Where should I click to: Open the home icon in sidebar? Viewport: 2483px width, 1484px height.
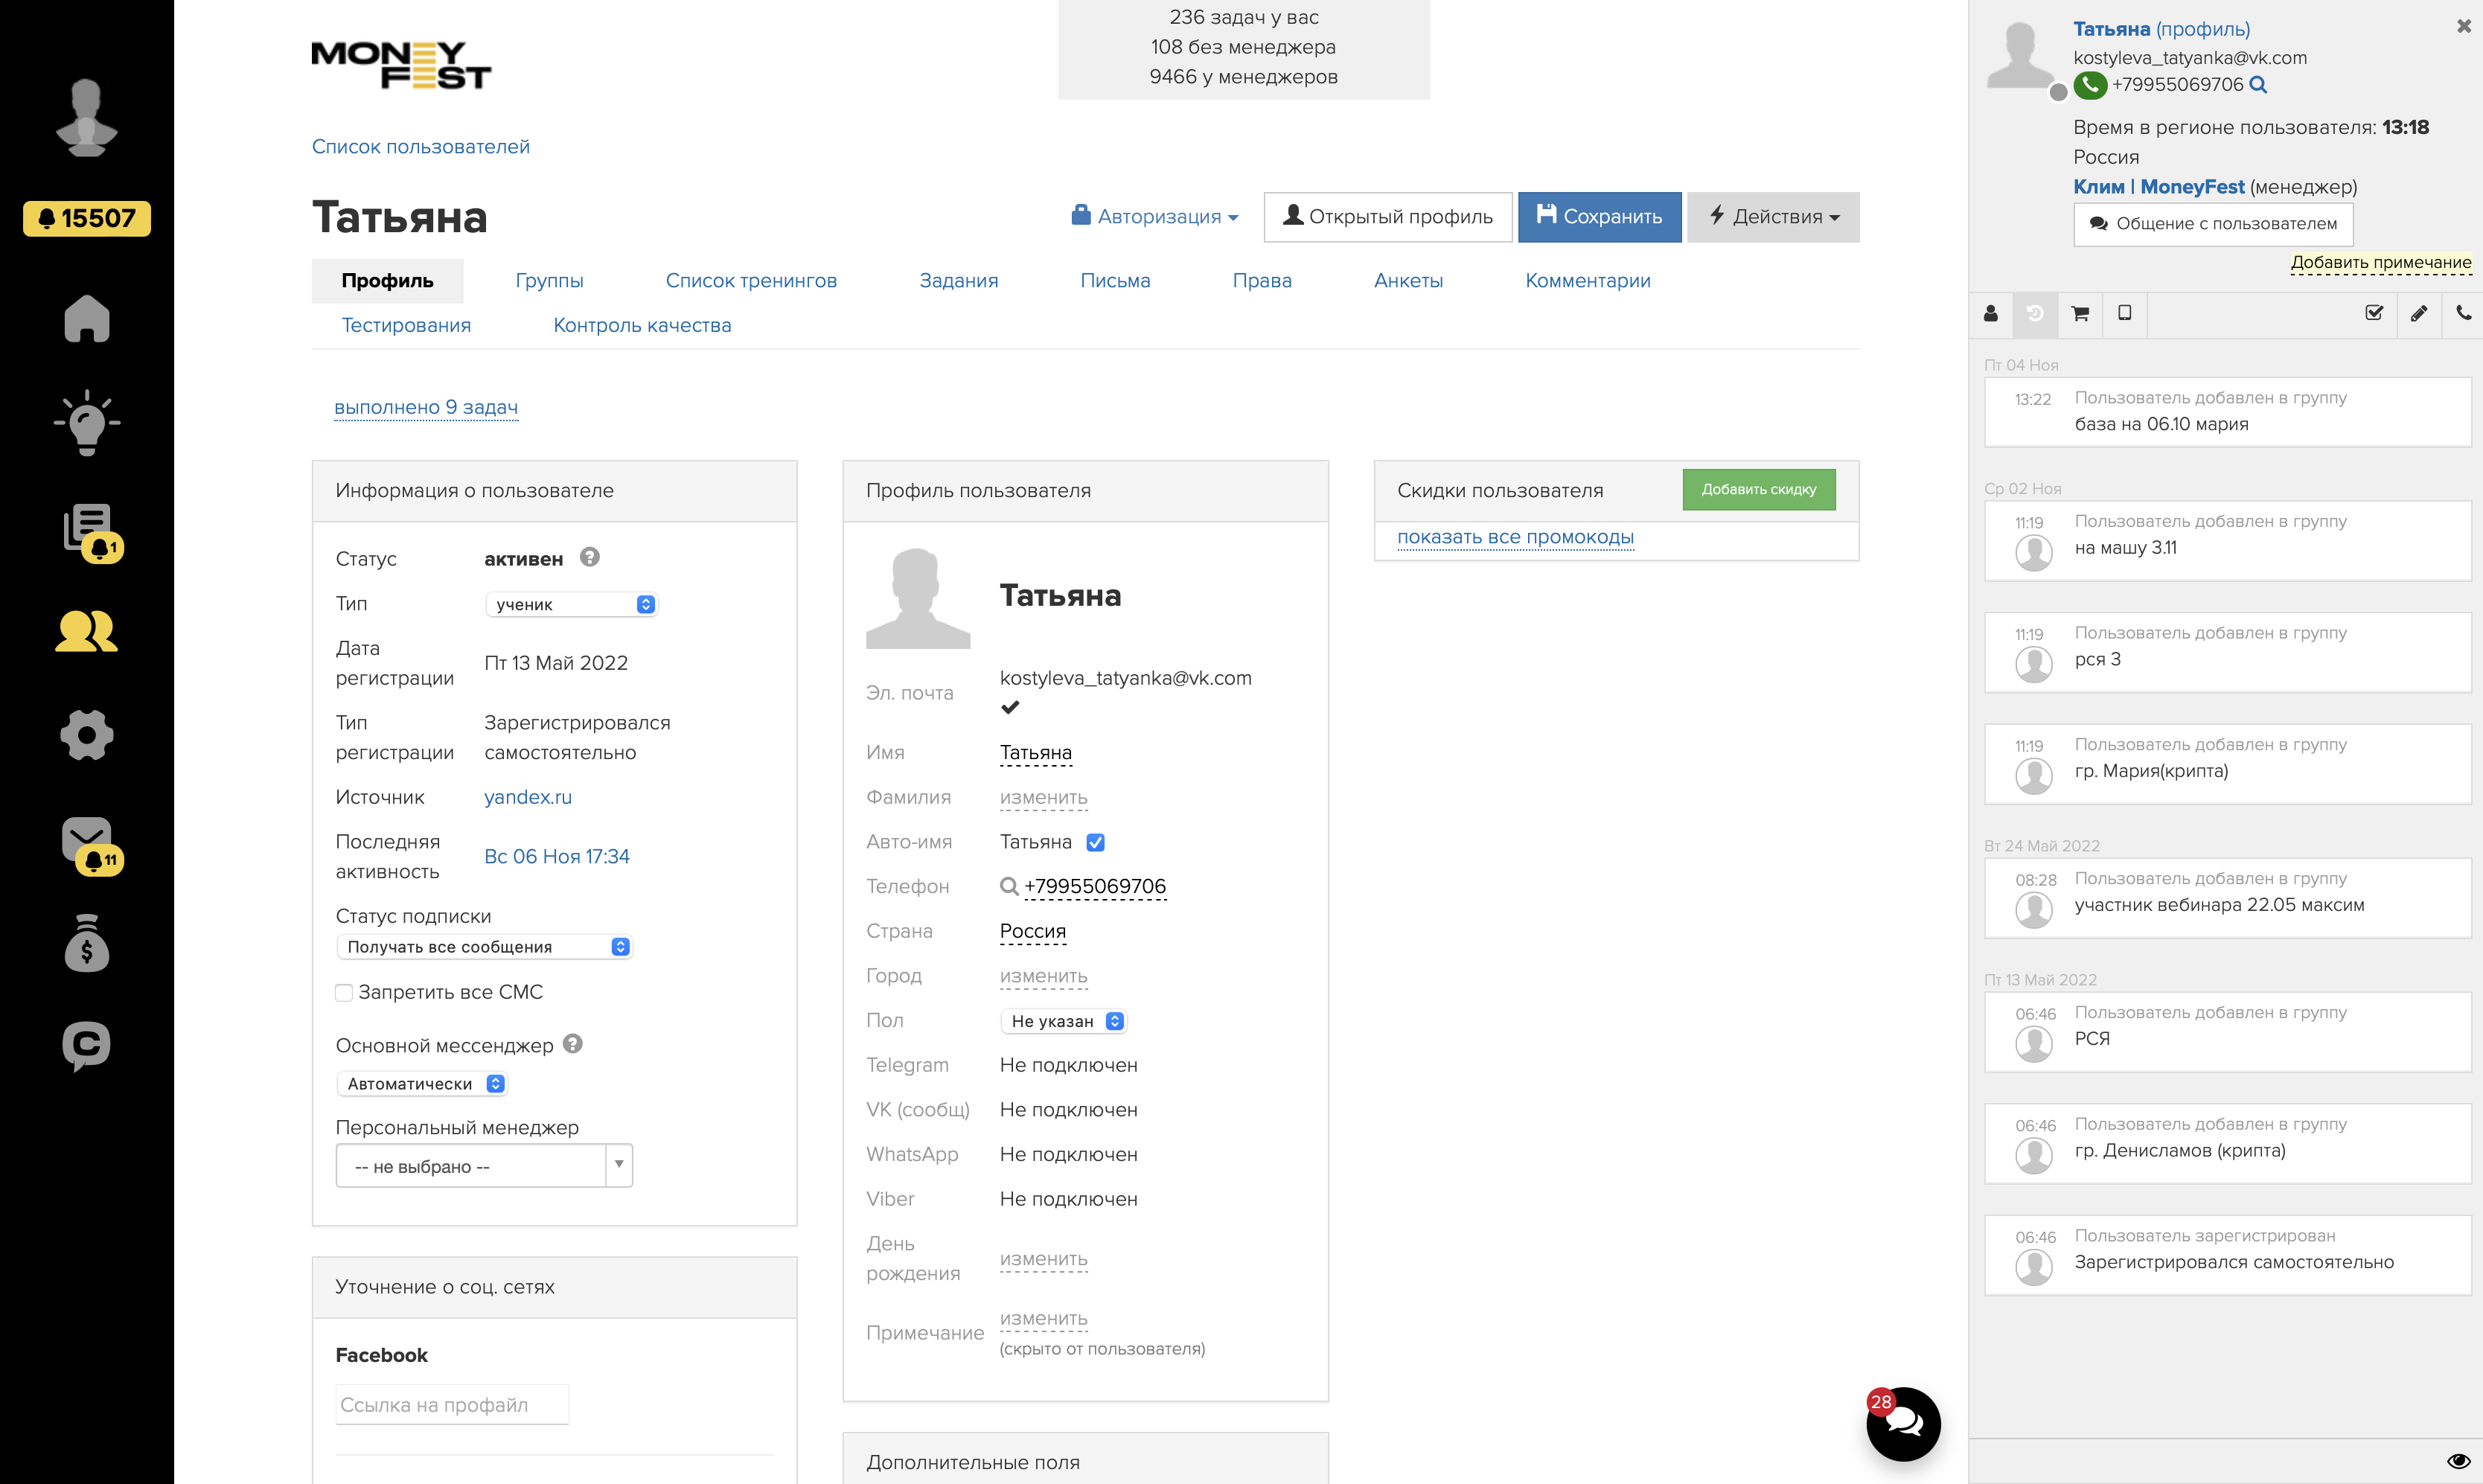(87, 320)
